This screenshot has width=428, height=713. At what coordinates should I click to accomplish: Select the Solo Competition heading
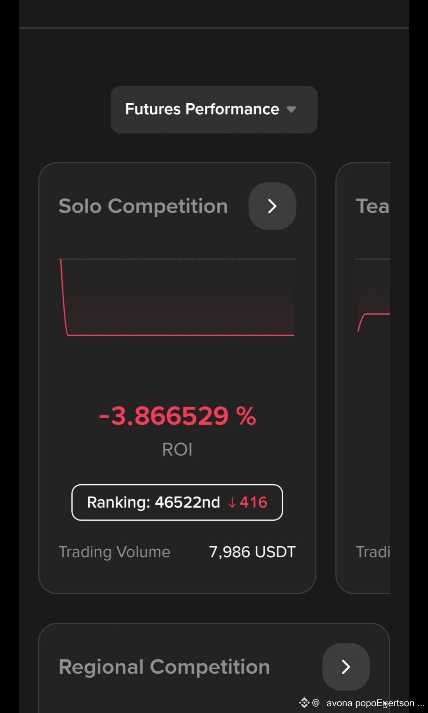click(x=143, y=206)
